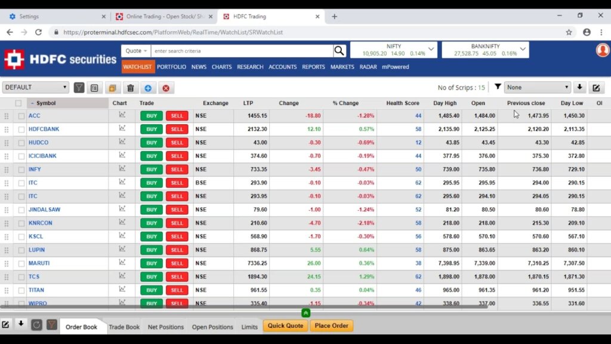Viewport: 611px width, 344px height.
Task: Switch to the Net Positions tab
Action: click(x=166, y=327)
